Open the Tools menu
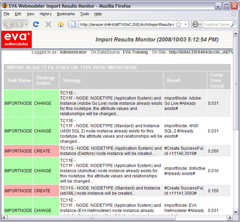This screenshot has height=222, width=240. pos(84,14)
